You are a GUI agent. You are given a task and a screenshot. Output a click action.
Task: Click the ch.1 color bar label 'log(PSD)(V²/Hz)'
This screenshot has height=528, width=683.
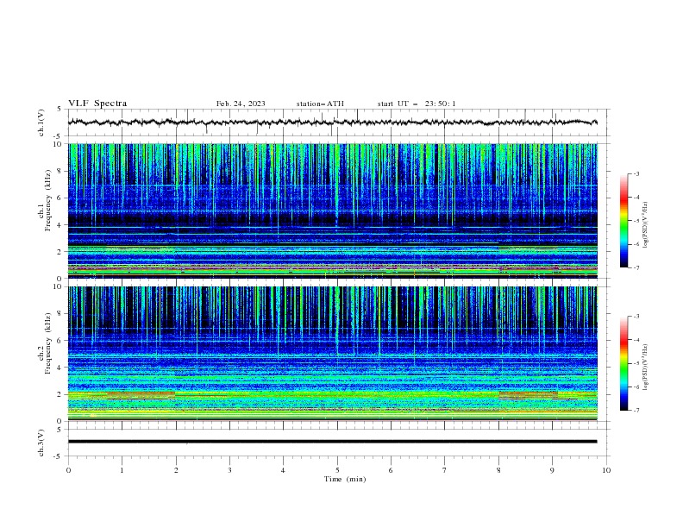[x=645, y=225]
